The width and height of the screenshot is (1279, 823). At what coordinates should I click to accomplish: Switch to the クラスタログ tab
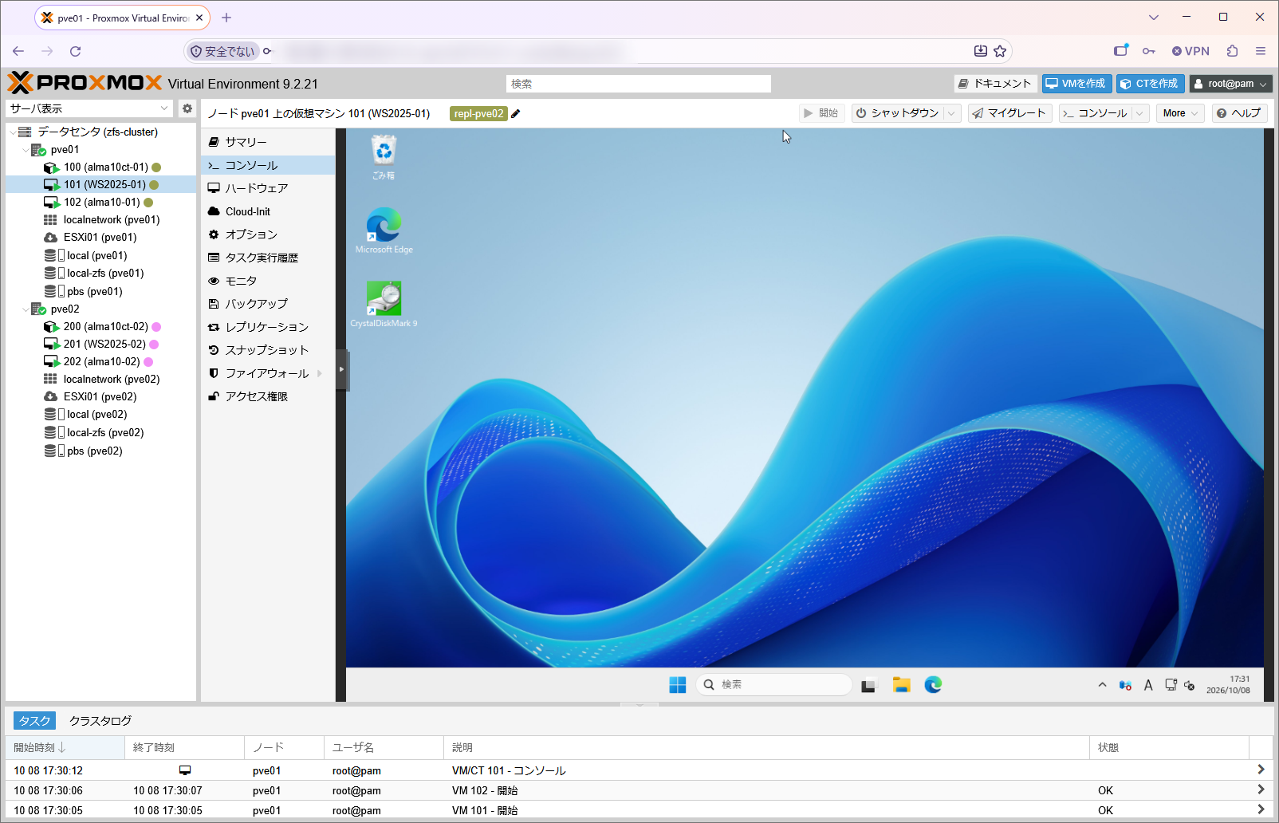tap(100, 721)
